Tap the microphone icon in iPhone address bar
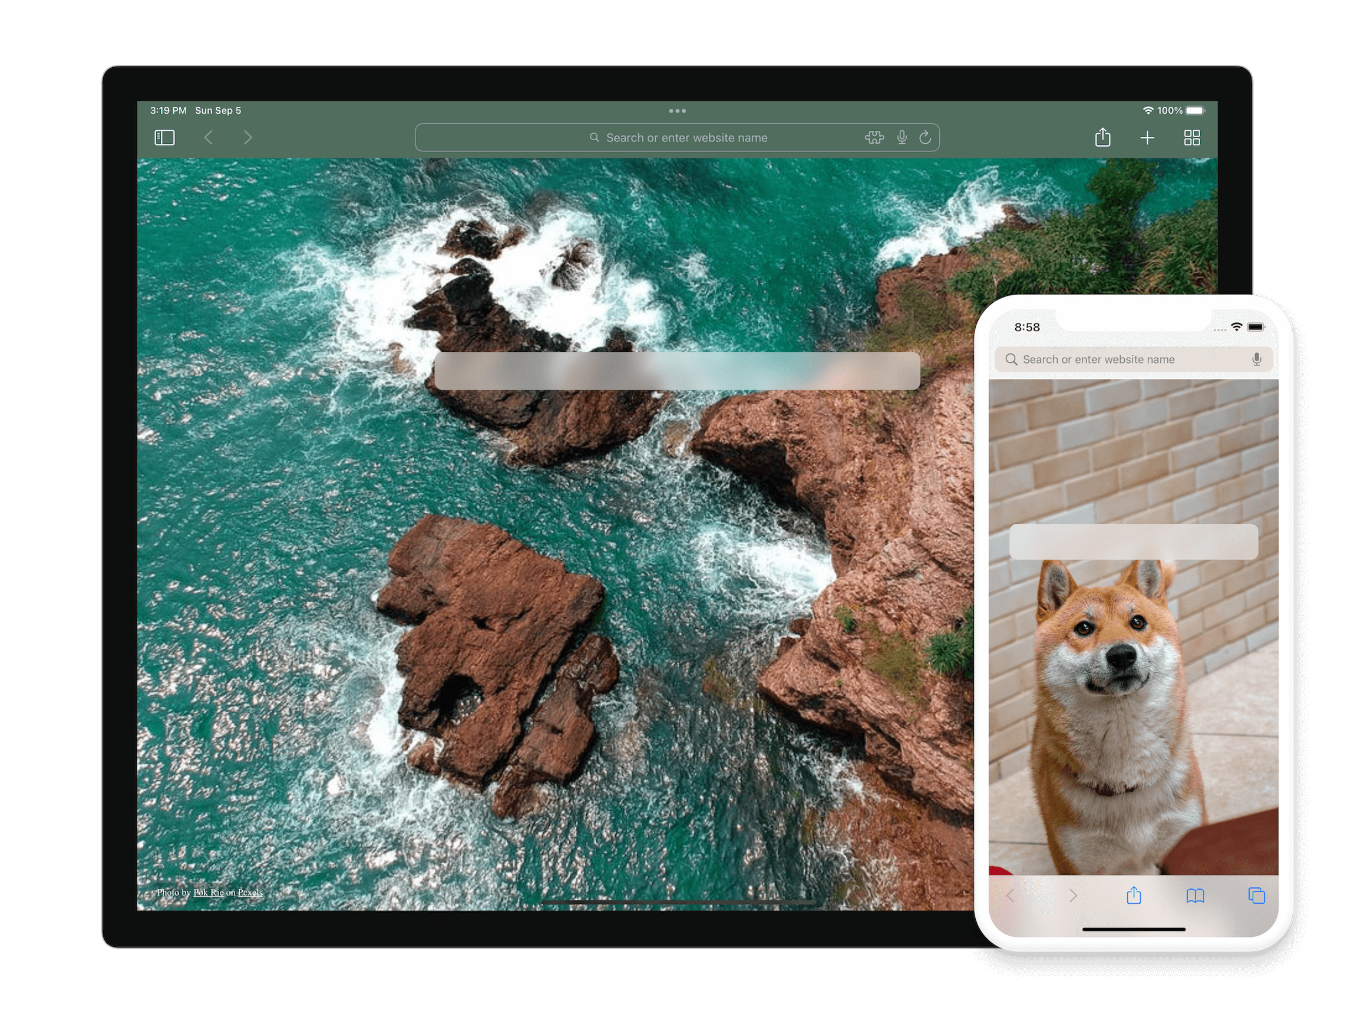1357x1017 pixels. point(1256,359)
